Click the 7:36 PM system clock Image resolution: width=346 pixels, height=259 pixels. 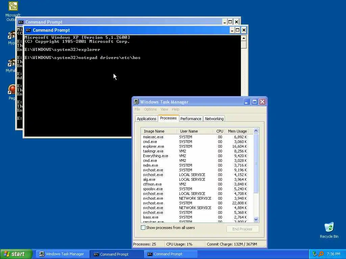(x=333, y=254)
